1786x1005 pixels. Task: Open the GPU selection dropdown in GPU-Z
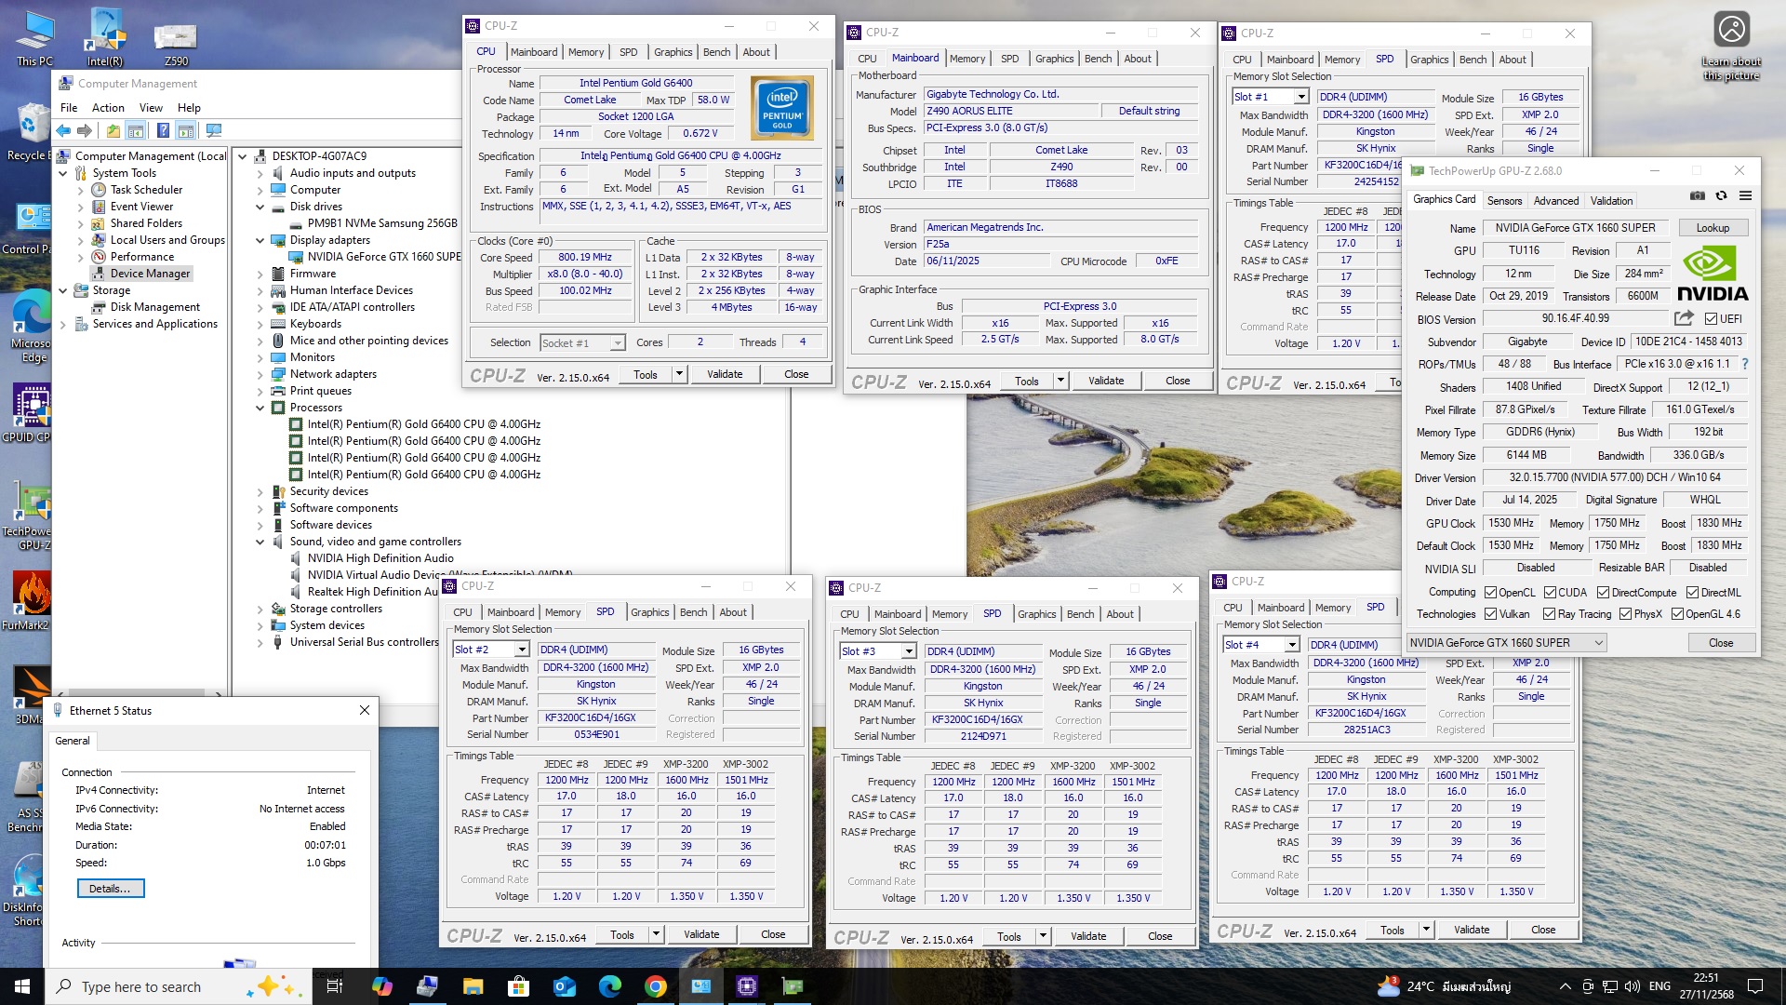1506,643
